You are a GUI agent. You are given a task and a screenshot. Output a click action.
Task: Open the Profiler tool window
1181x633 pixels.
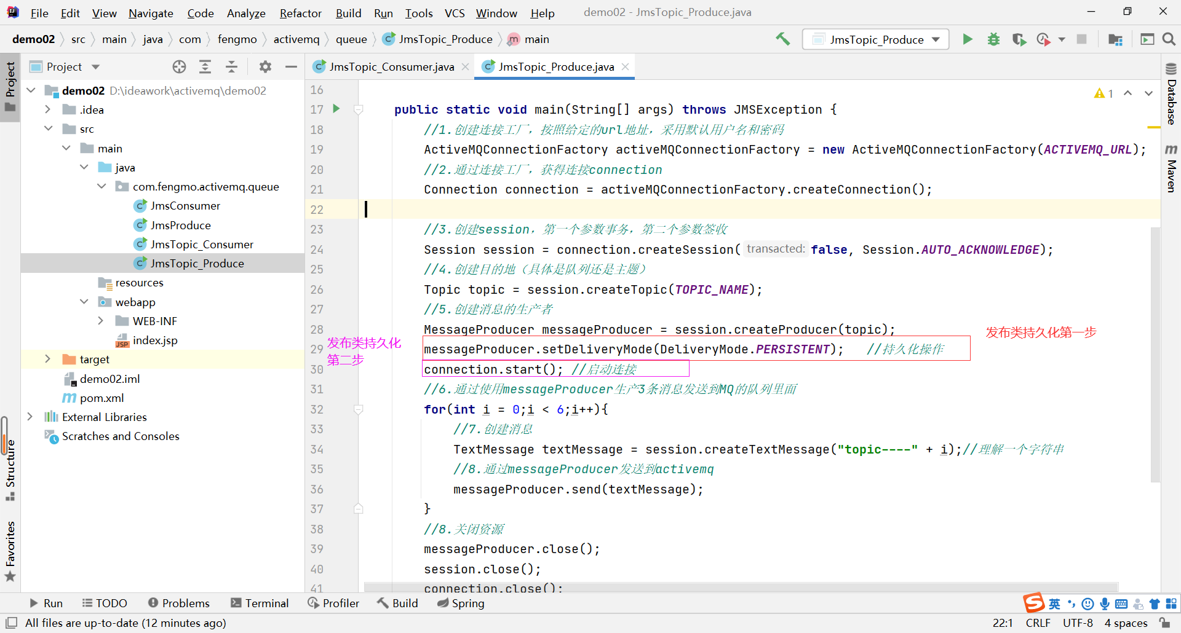click(333, 603)
